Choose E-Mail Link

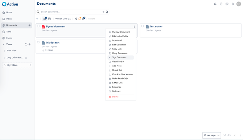point(120,83)
